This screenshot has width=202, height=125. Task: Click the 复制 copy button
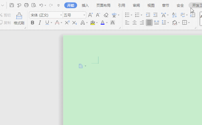pyautogui.click(x=5, y=23)
